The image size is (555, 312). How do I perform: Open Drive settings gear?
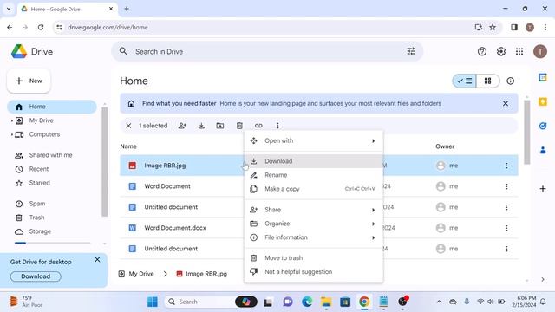pos(501,52)
